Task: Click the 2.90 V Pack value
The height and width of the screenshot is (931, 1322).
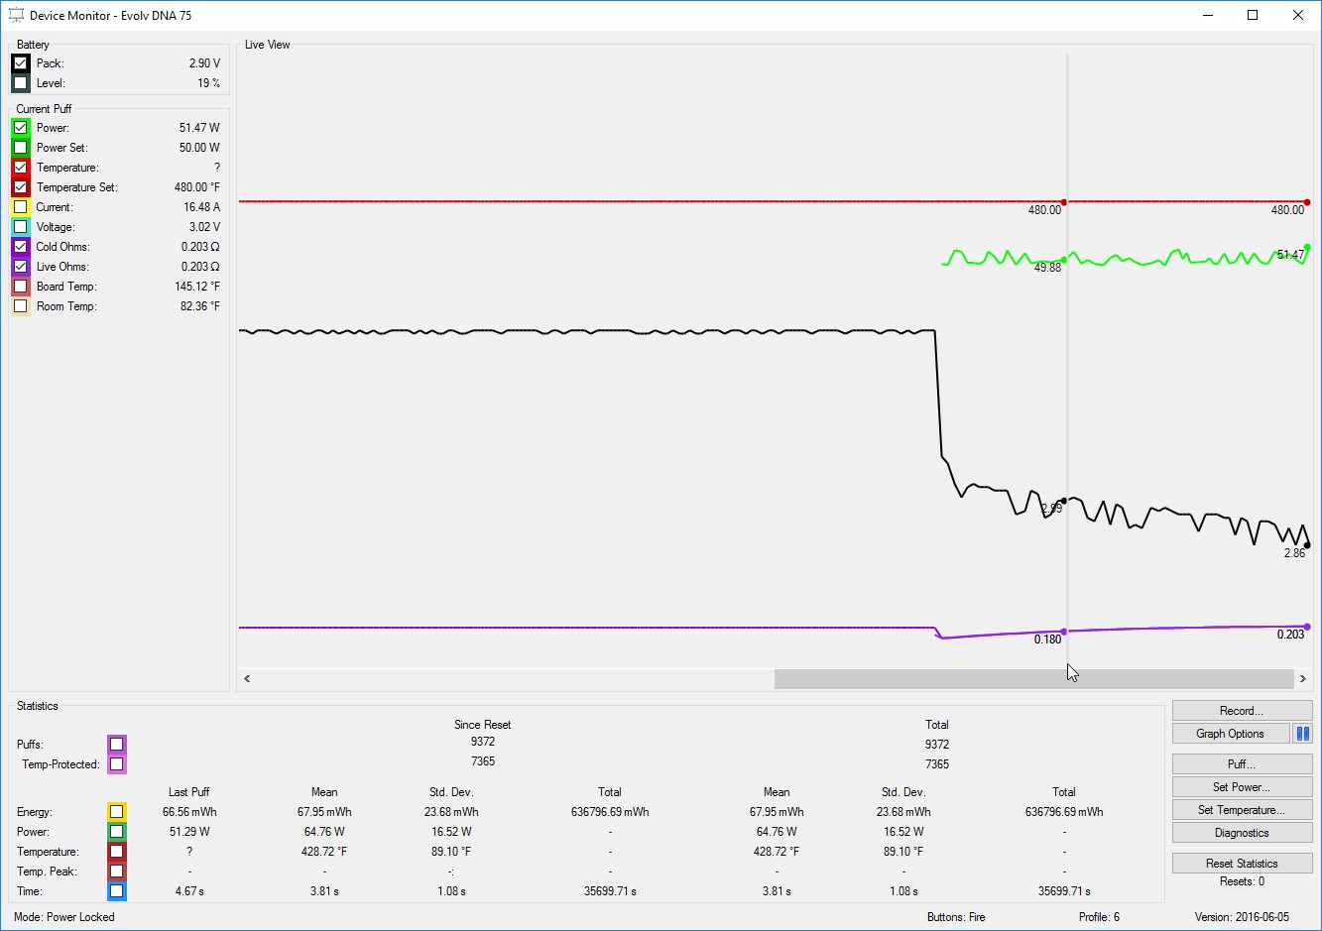Action: tap(204, 63)
